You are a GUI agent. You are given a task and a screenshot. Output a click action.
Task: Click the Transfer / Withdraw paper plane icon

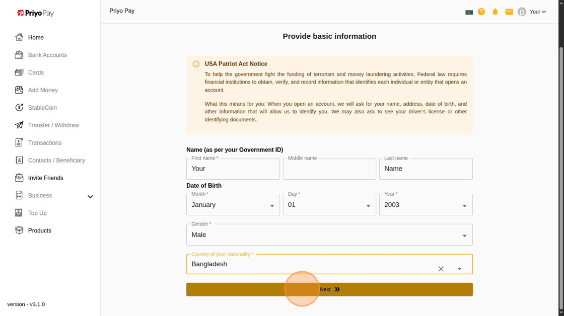tap(19, 125)
